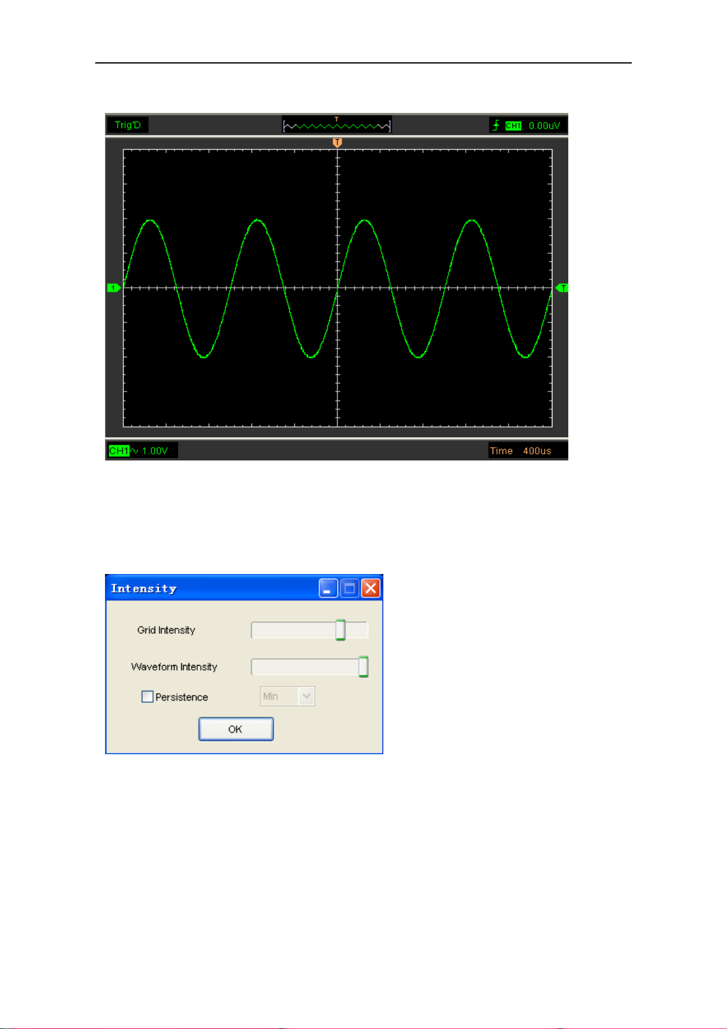This screenshot has height=1029, width=727.
Task: Click OK in the Intensity dialog
Action: click(x=236, y=729)
